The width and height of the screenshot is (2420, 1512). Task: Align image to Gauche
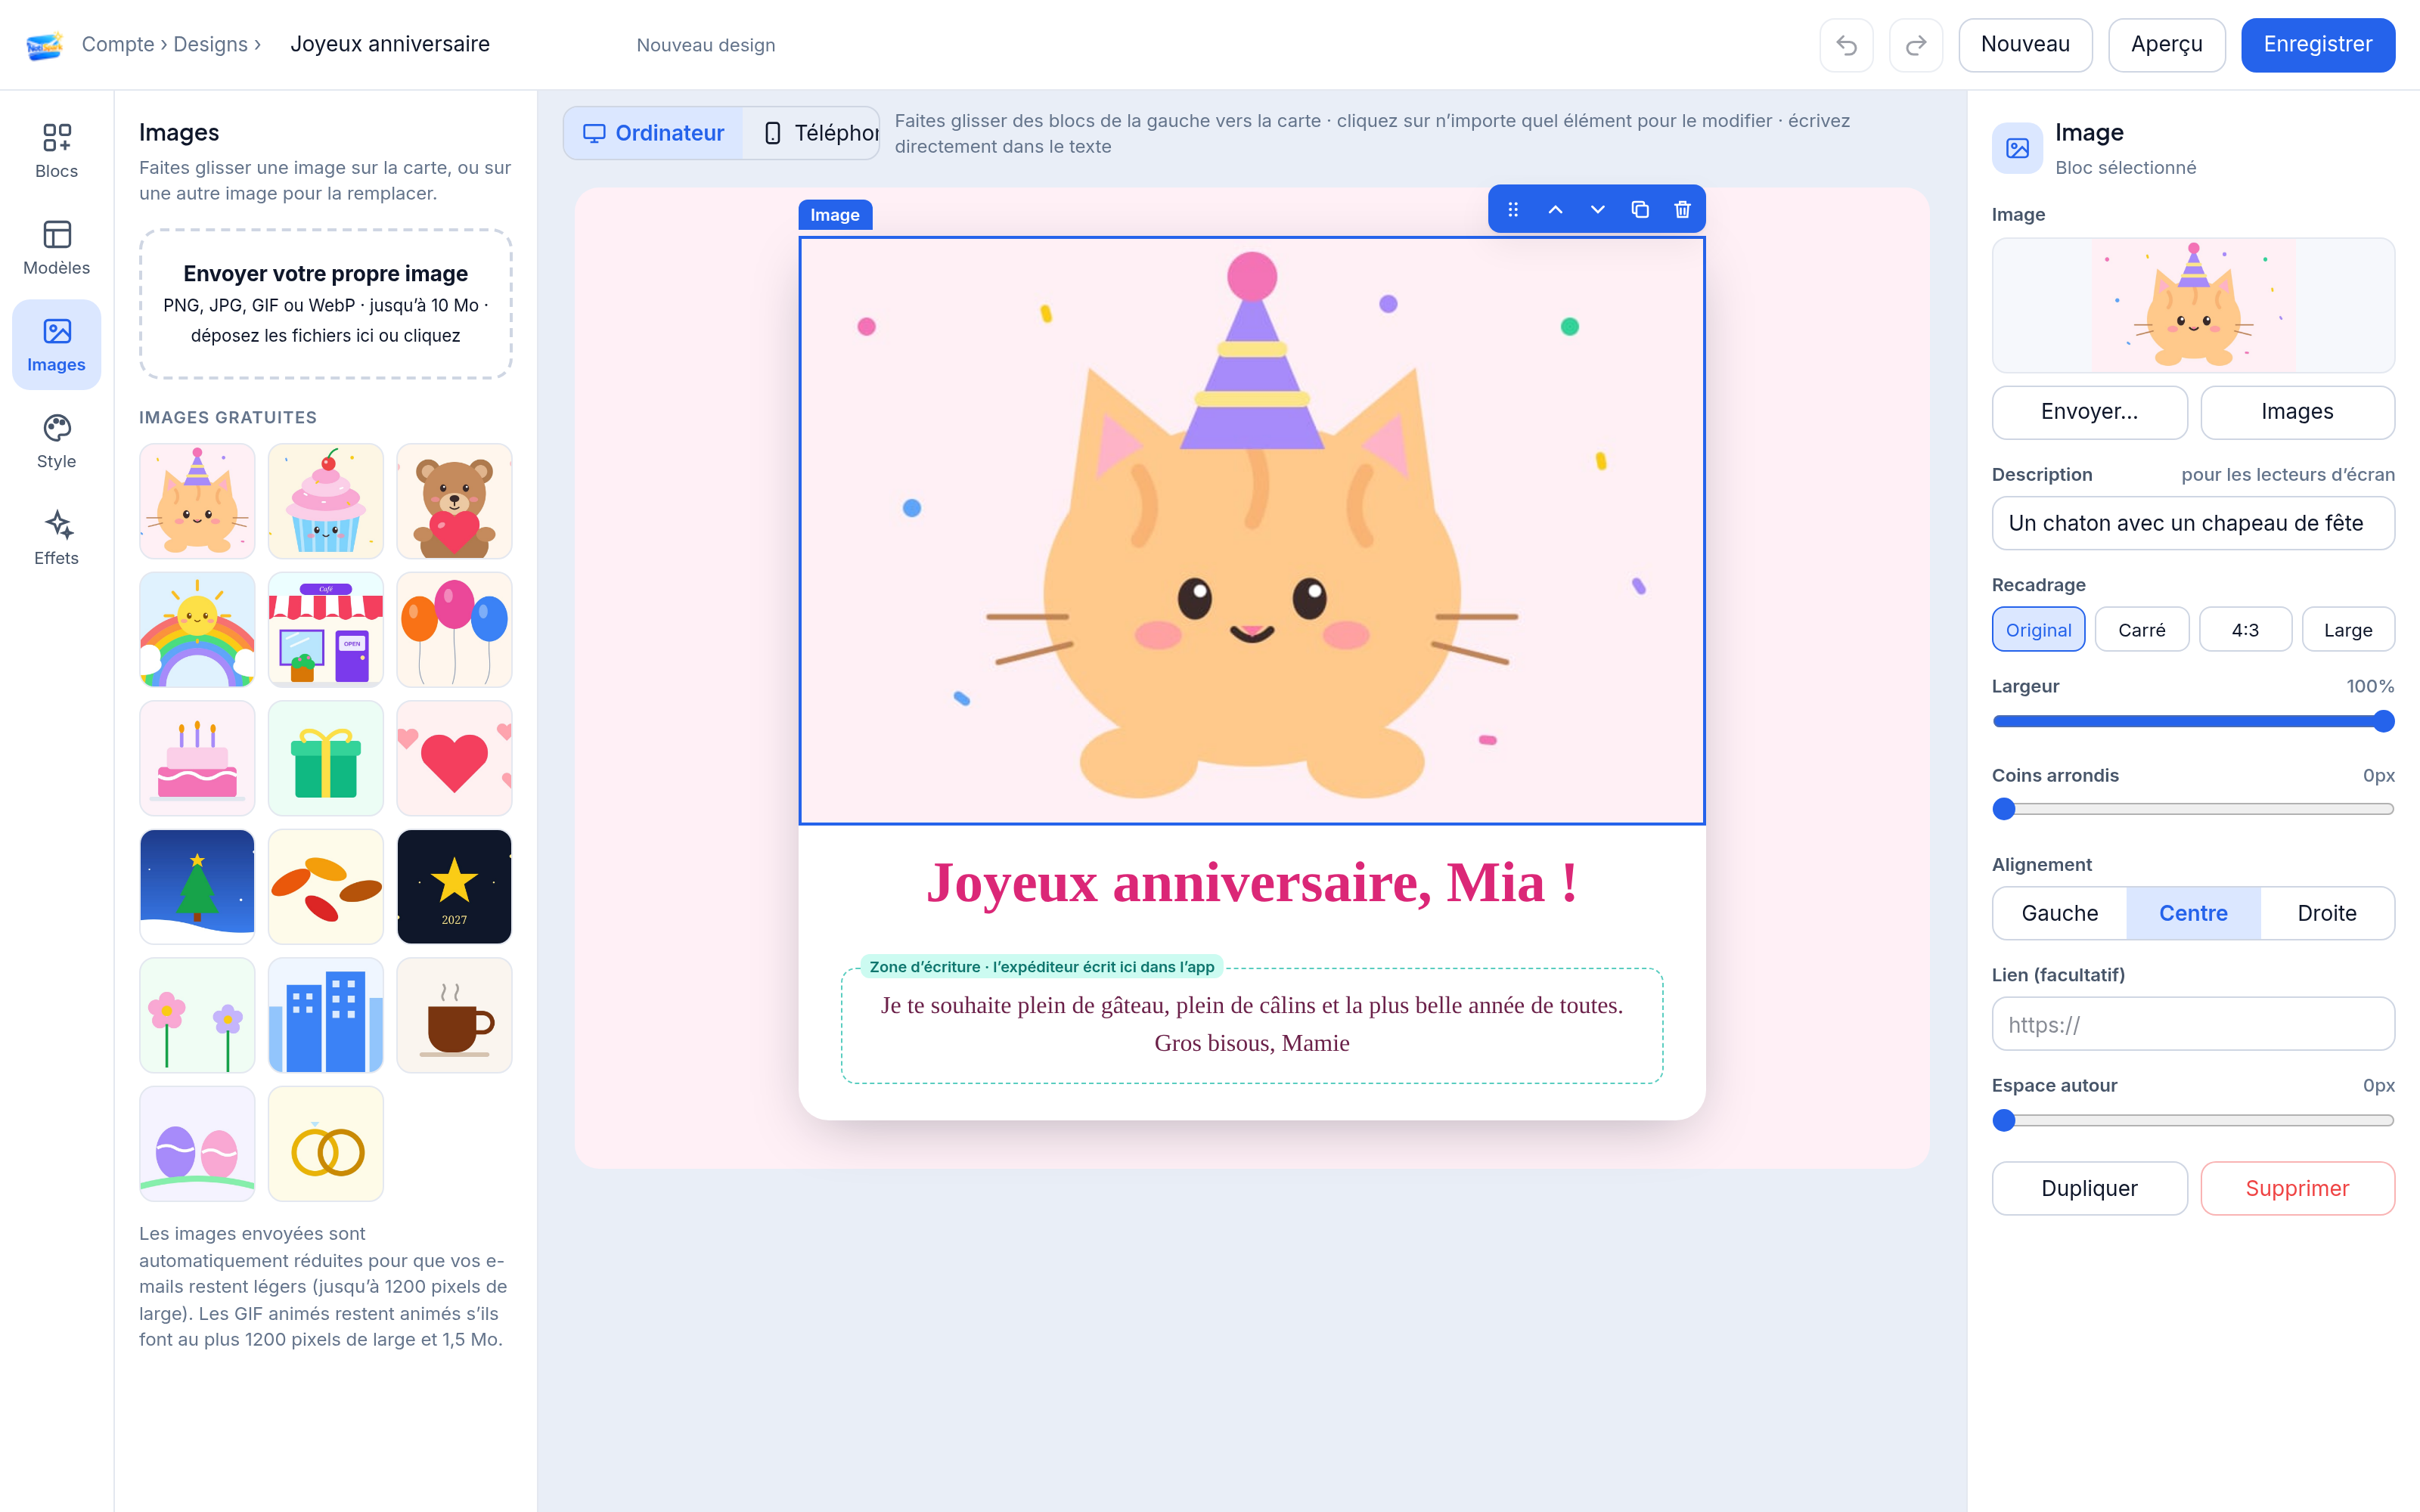[x=2059, y=913]
